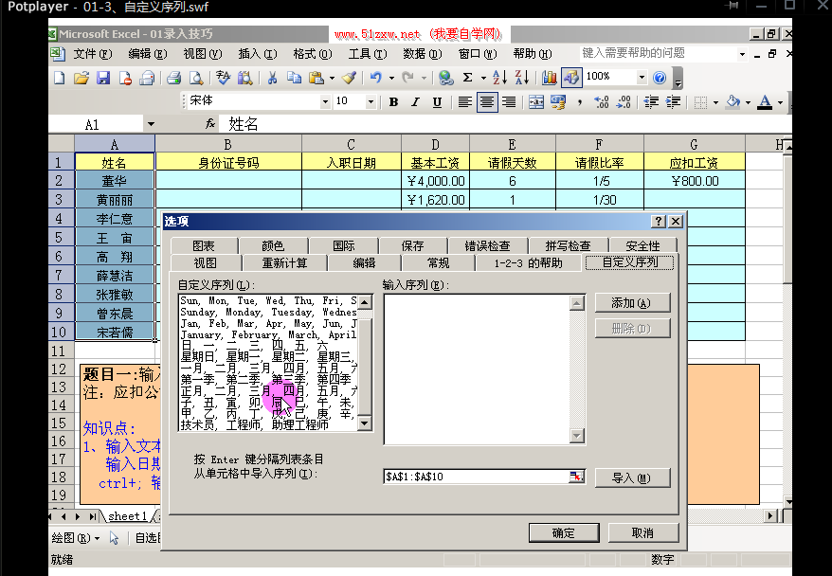Click the Align Left icon
832x576 pixels.
click(x=465, y=101)
